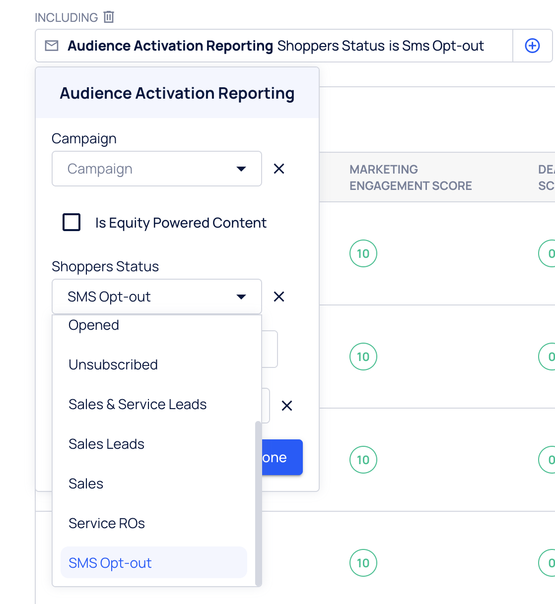Choose the Sales option
This screenshot has width=555, height=604.
point(86,484)
